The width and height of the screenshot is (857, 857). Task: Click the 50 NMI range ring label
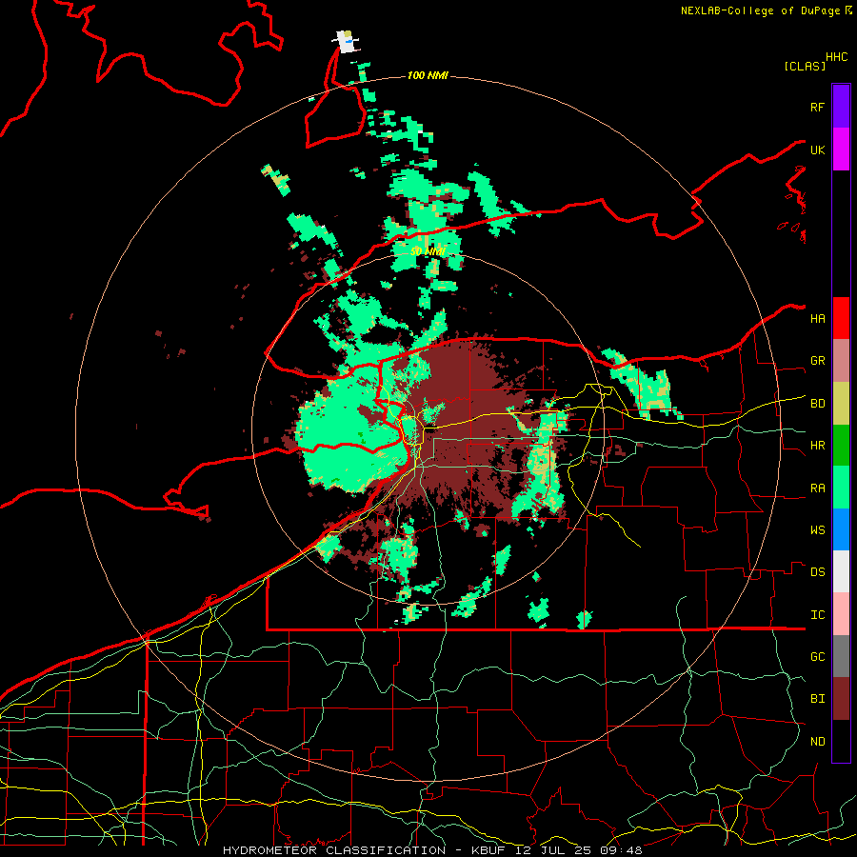click(x=428, y=251)
